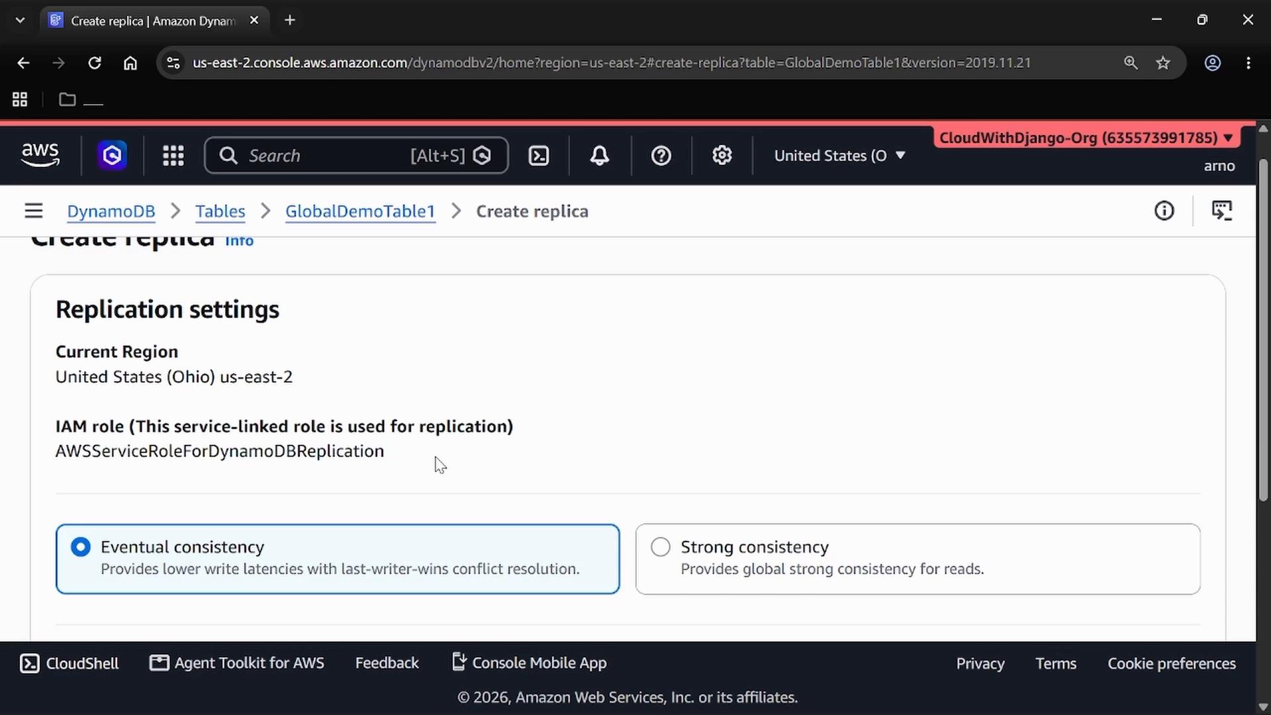Screen dimensions: 1271x715
Task: Open the Feedback link
Action: click(x=387, y=663)
